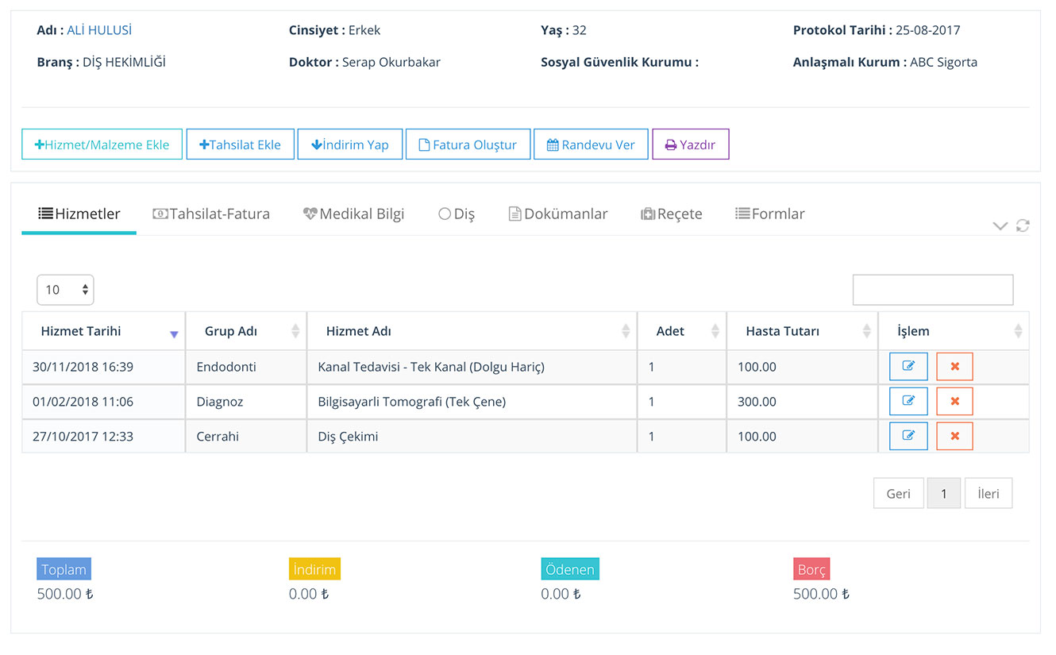The height and width of the screenshot is (655, 1056).
Task: Click ABC Sigorta institution value
Action: [x=943, y=62]
